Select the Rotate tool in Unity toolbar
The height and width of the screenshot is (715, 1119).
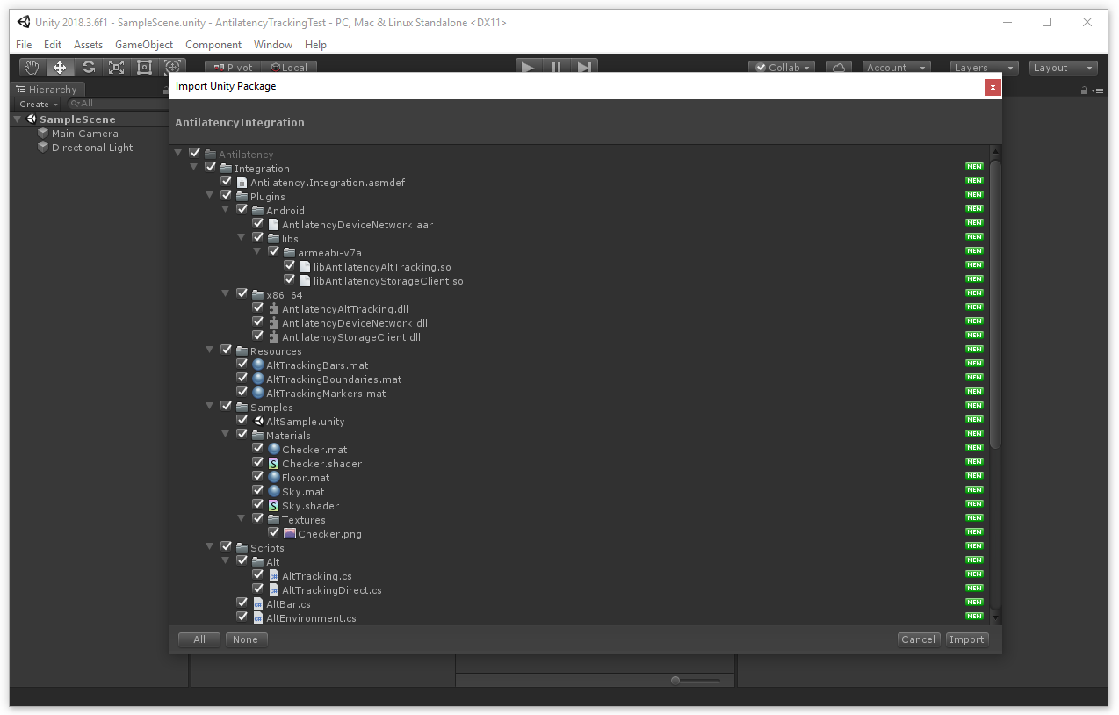[88, 67]
